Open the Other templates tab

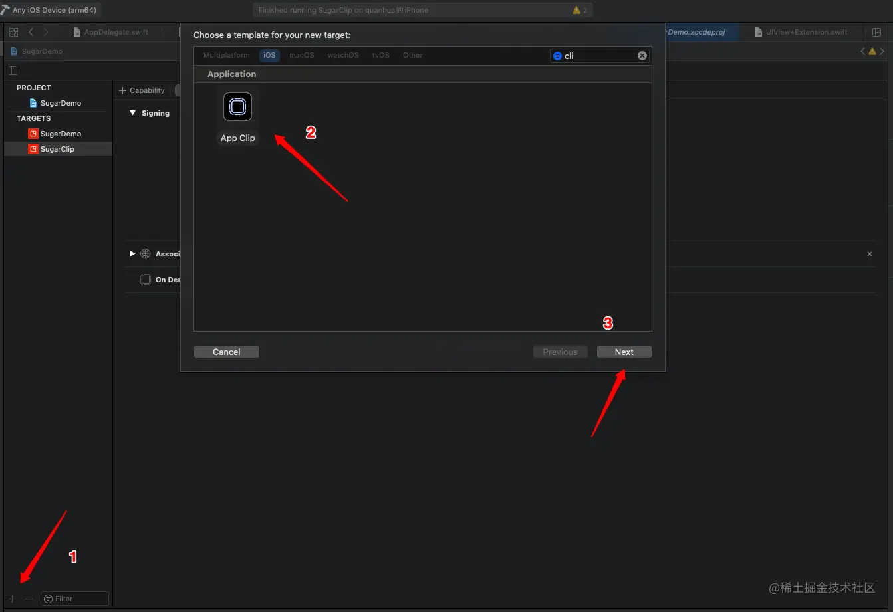(412, 55)
